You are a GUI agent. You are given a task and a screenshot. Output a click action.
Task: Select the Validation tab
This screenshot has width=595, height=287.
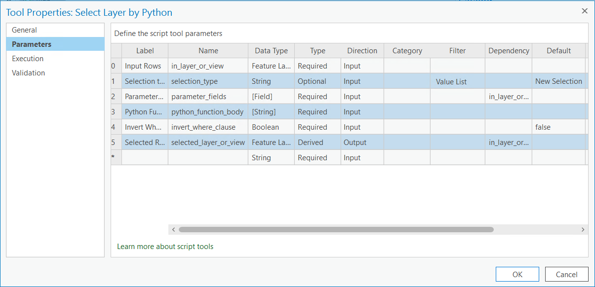[29, 73]
